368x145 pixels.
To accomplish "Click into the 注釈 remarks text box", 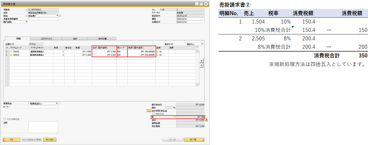I will click(43, 127).
